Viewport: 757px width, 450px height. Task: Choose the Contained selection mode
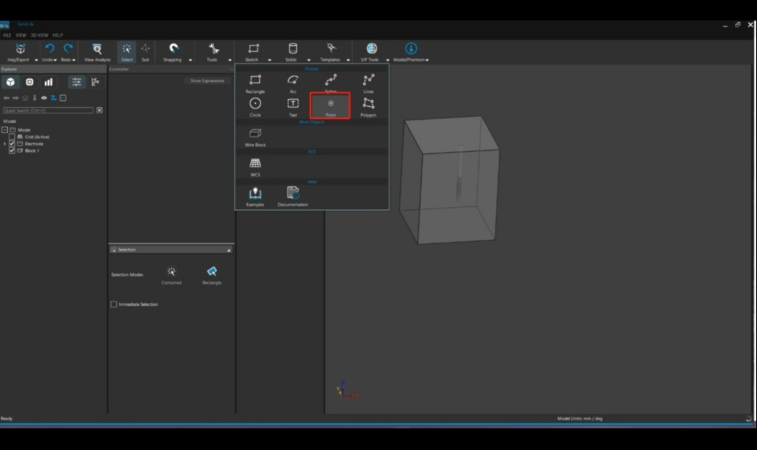(x=171, y=275)
